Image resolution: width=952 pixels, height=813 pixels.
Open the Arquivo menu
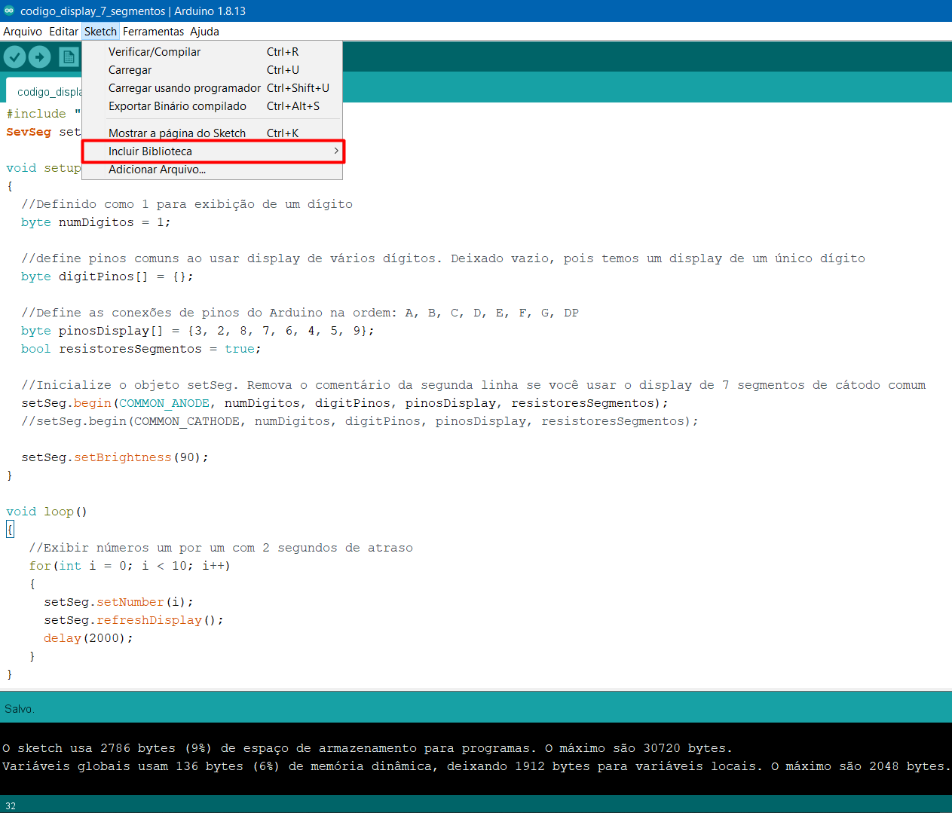click(23, 32)
